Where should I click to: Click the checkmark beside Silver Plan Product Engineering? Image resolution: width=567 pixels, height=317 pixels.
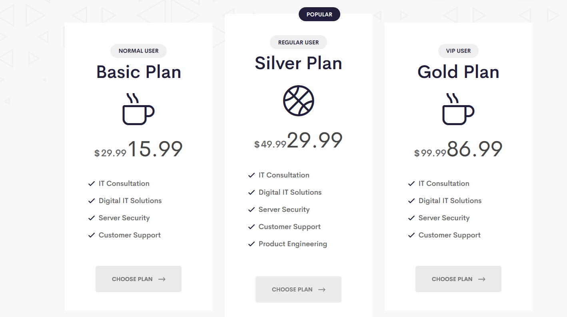click(x=252, y=244)
